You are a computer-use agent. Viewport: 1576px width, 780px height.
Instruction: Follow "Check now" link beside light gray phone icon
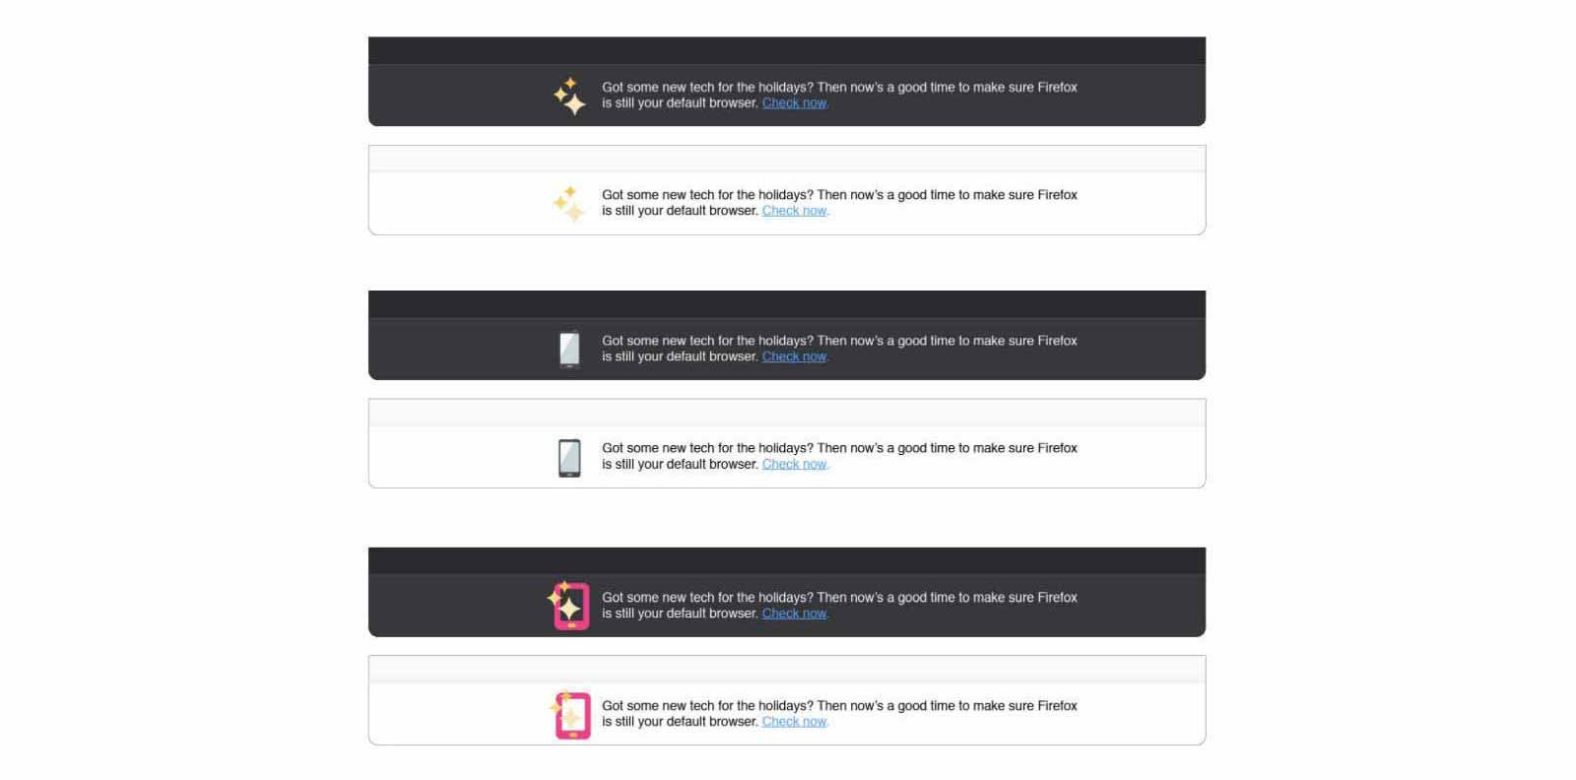point(795,465)
